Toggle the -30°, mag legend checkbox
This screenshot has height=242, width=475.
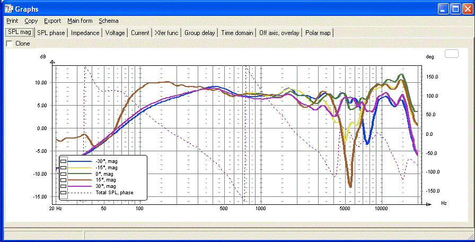[64, 161]
